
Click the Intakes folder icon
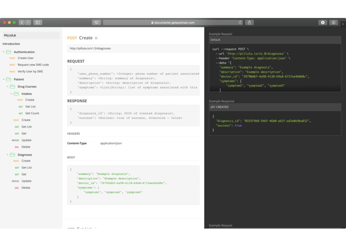coord(16,94)
